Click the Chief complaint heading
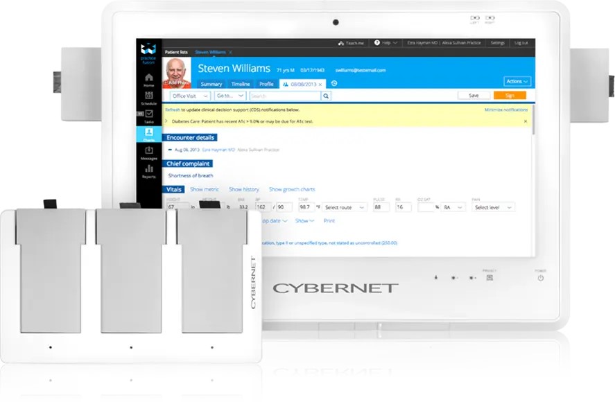The image size is (615, 402). [187, 164]
